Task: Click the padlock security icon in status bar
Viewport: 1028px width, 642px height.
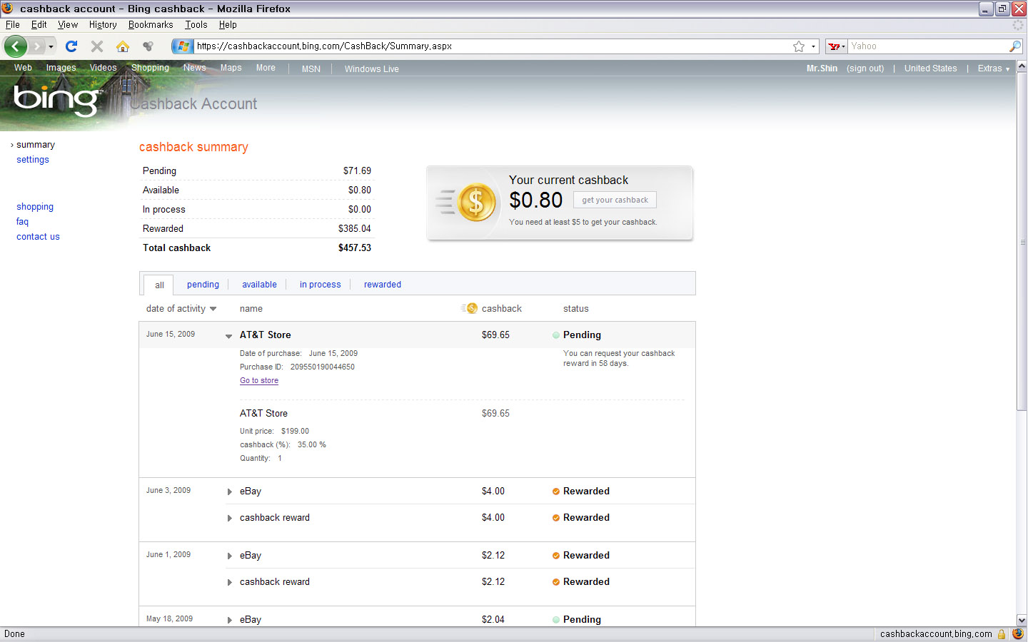Action: pyautogui.click(x=1002, y=634)
